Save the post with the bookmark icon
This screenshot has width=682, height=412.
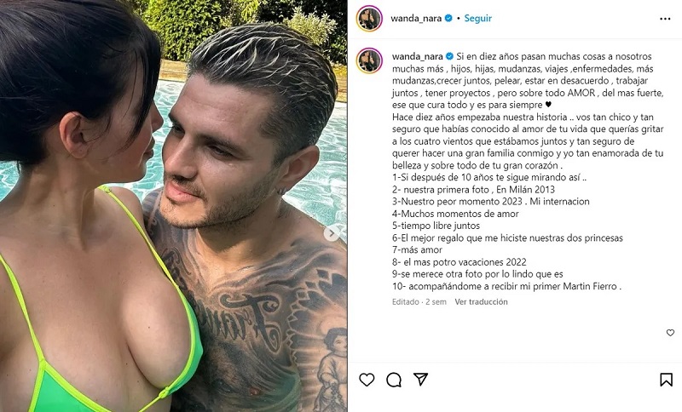(x=666, y=380)
